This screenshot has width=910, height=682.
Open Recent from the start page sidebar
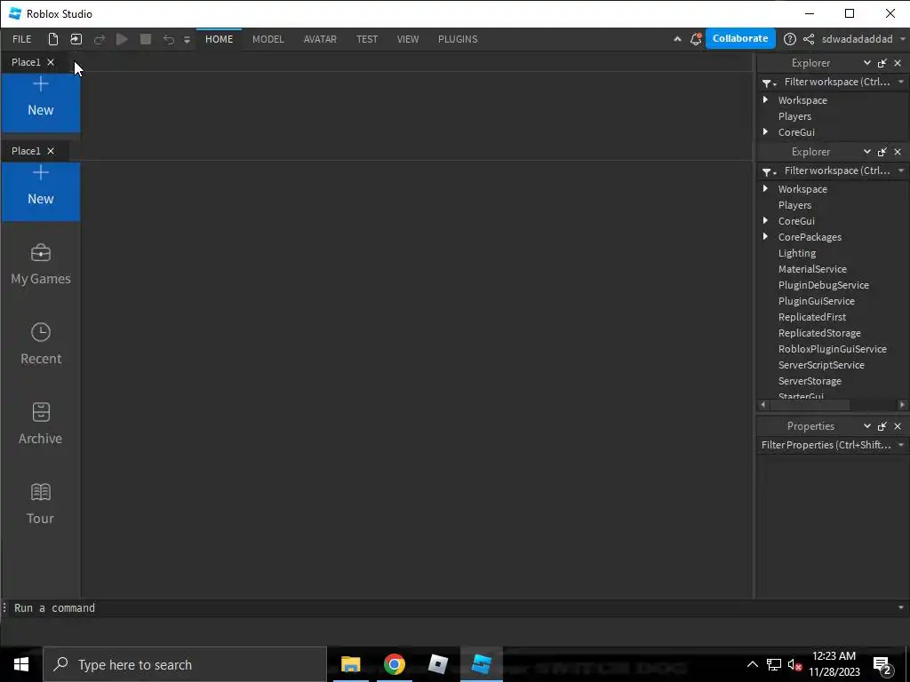41,345
